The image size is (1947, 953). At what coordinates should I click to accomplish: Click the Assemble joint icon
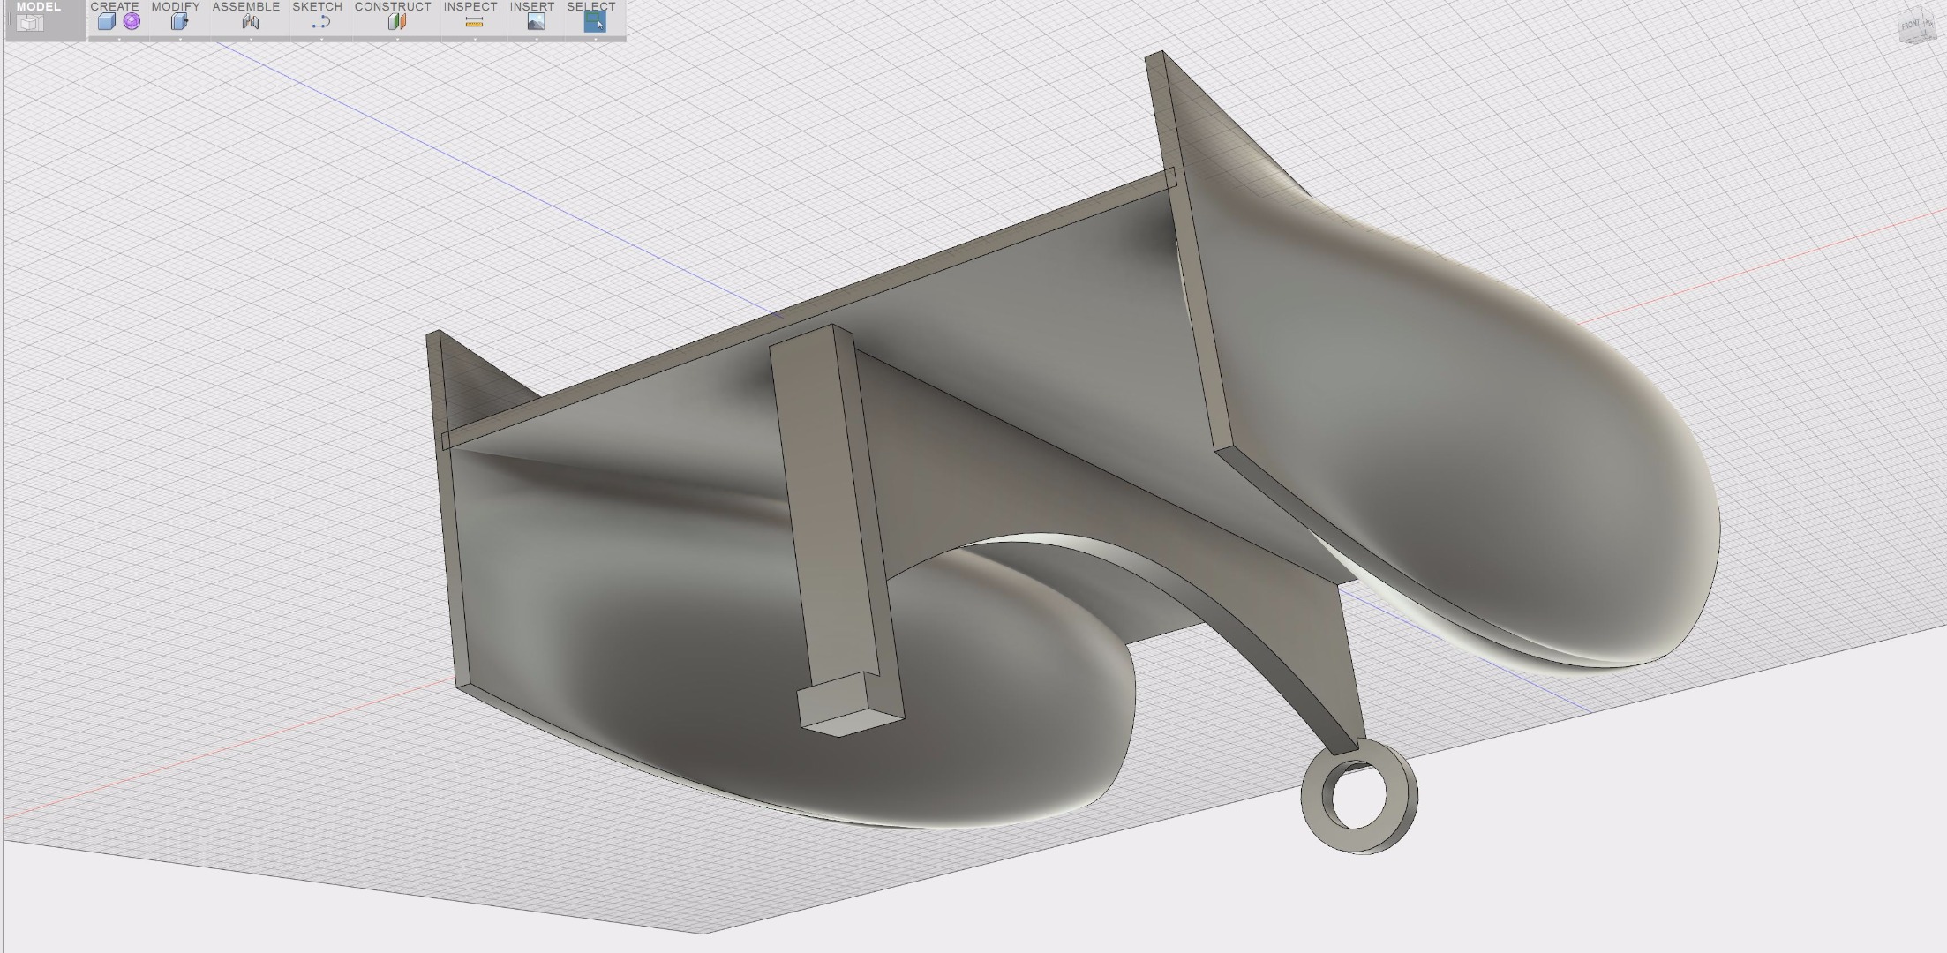pyautogui.click(x=251, y=22)
